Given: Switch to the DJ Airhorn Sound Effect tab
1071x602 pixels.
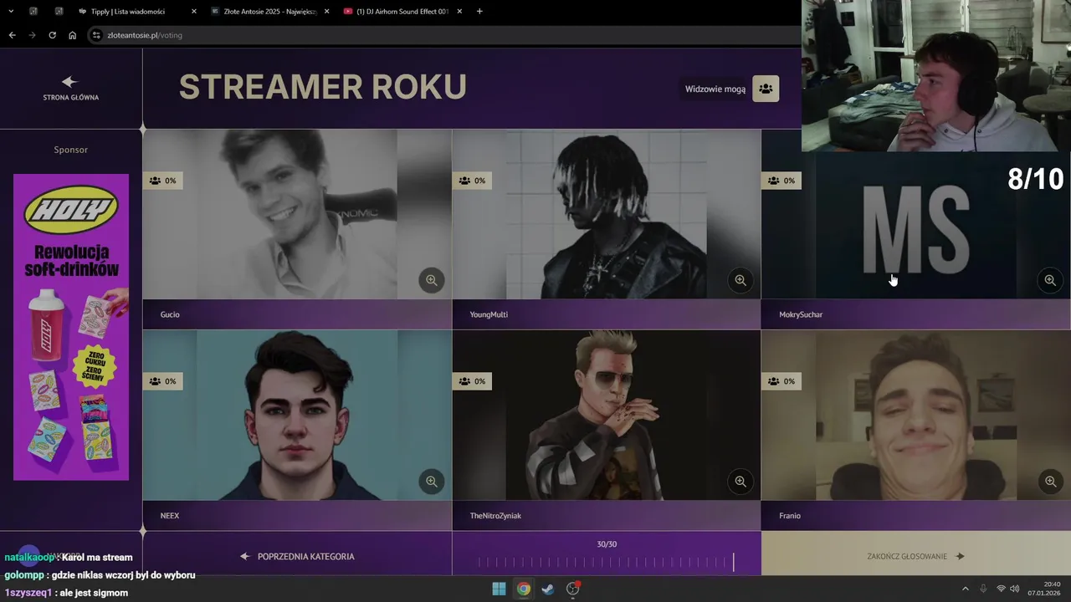Looking at the screenshot, I should [402, 12].
